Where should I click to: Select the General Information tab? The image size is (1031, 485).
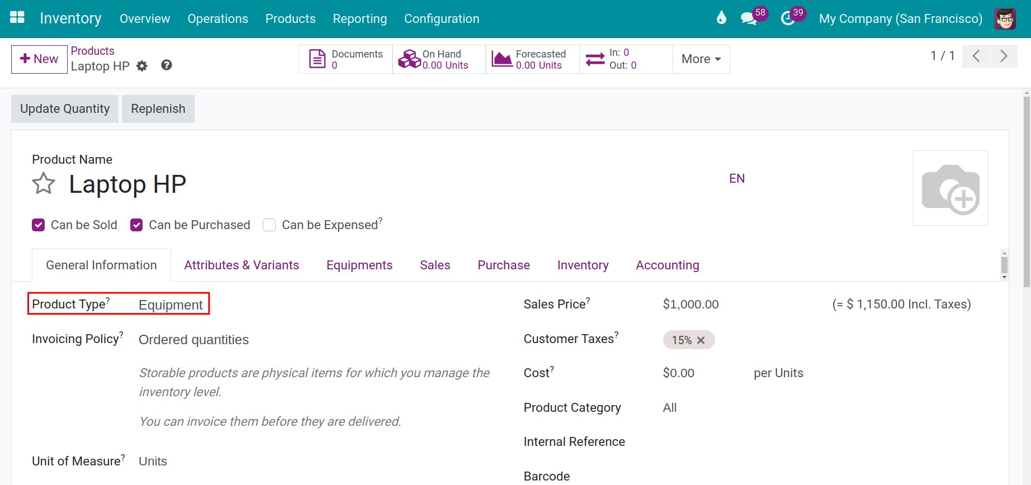click(x=101, y=265)
